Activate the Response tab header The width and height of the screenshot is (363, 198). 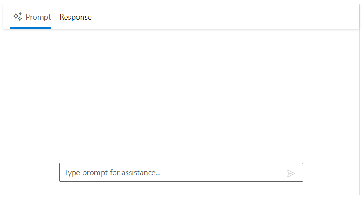(x=76, y=17)
